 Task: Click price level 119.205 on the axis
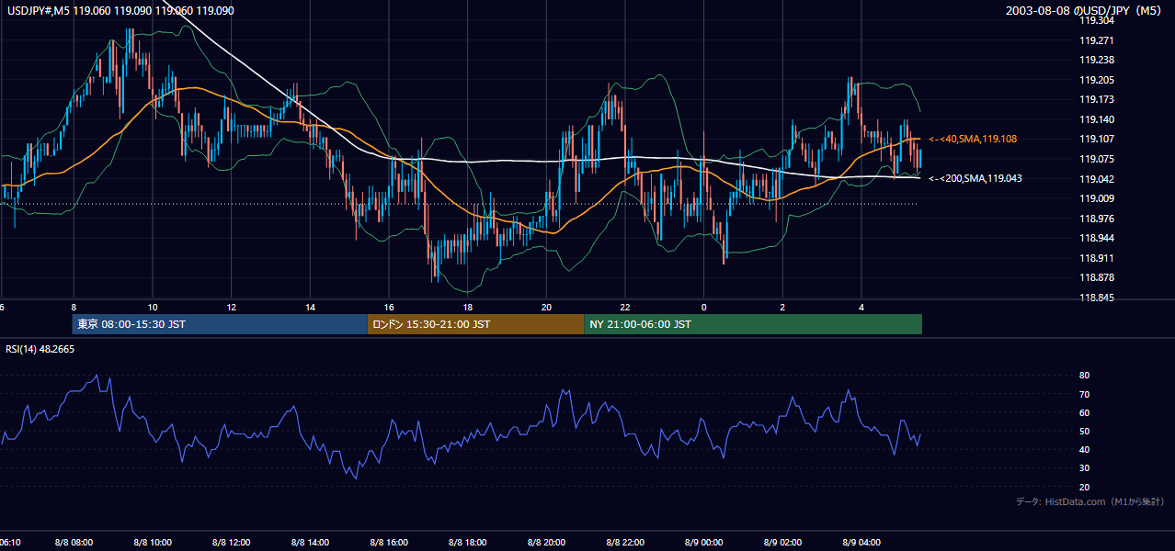pos(1096,80)
